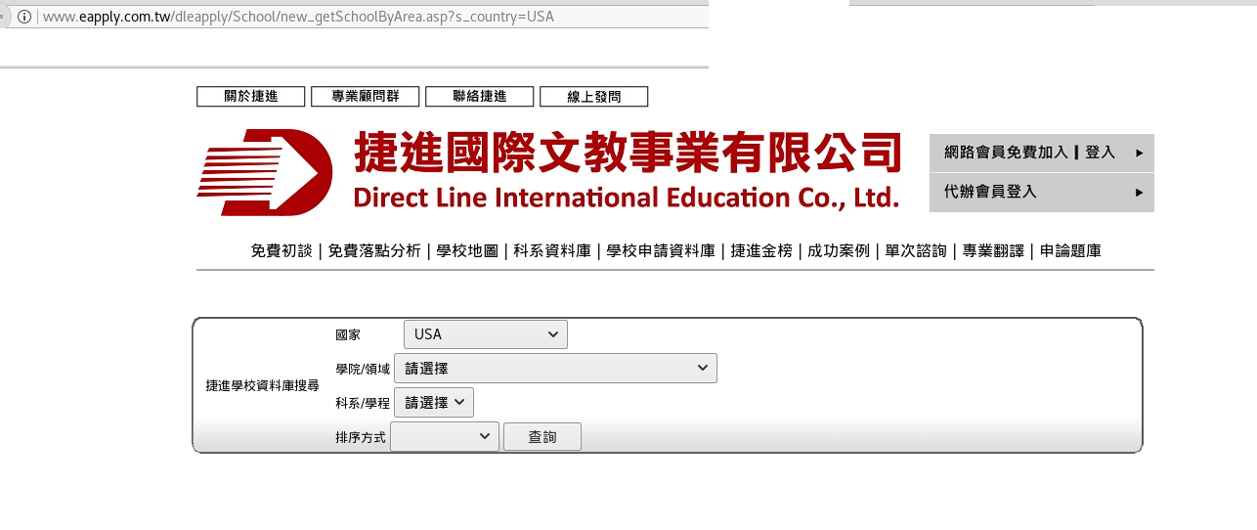Select 單次諮詢 in the navigation
Image resolution: width=1257 pixels, height=530 pixels.
pyautogui.click(x=916, y=251)
